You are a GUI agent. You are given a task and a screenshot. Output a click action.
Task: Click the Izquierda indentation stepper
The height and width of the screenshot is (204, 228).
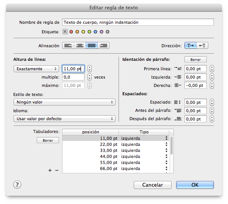tap(212, 77)
